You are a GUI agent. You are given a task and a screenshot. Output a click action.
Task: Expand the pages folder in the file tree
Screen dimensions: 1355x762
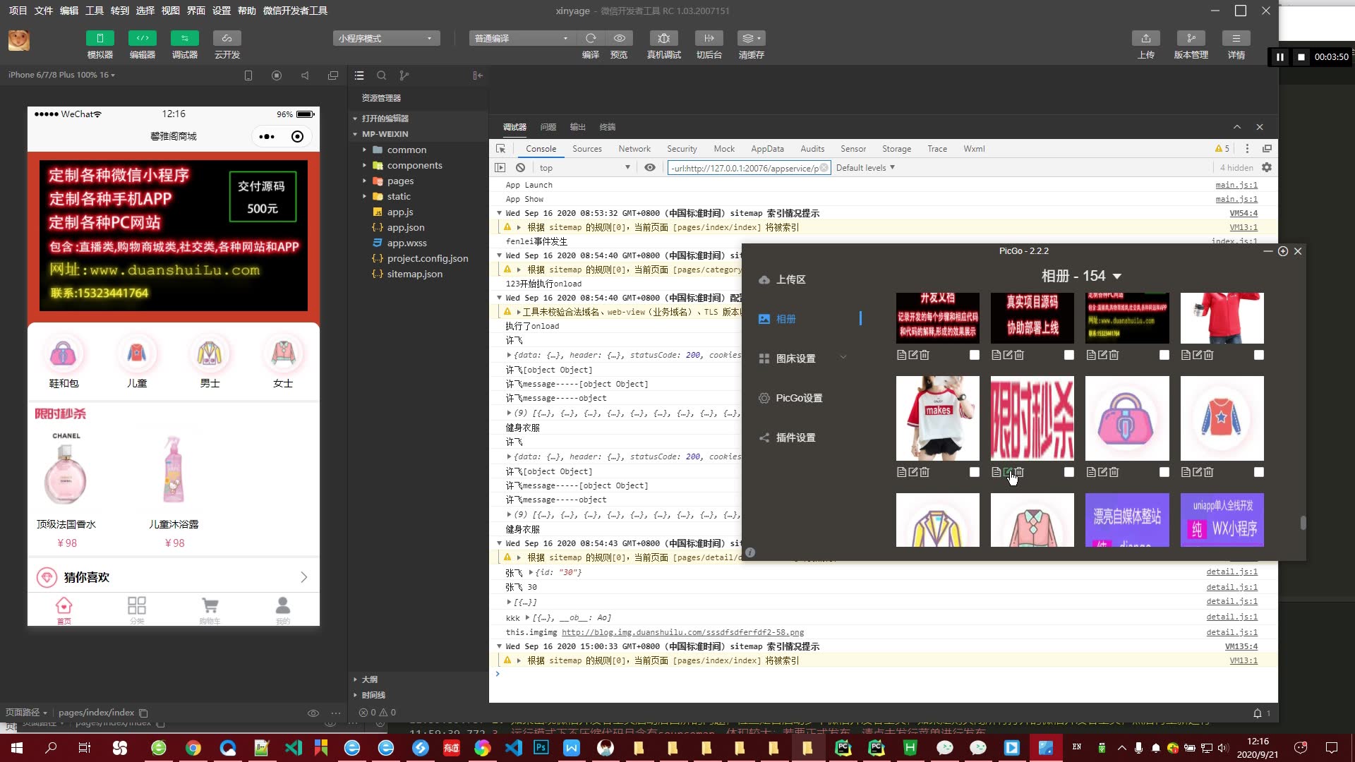pos(400,181)
